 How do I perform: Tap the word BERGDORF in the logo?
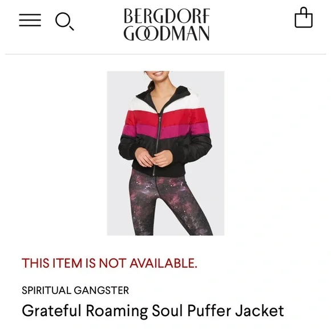point(167,16)
